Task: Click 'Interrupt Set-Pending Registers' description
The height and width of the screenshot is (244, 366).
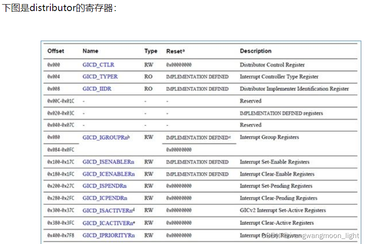Action: point(276,186)
